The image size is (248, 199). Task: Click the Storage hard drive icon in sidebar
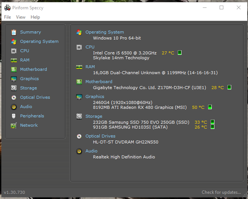pos(14,88)
